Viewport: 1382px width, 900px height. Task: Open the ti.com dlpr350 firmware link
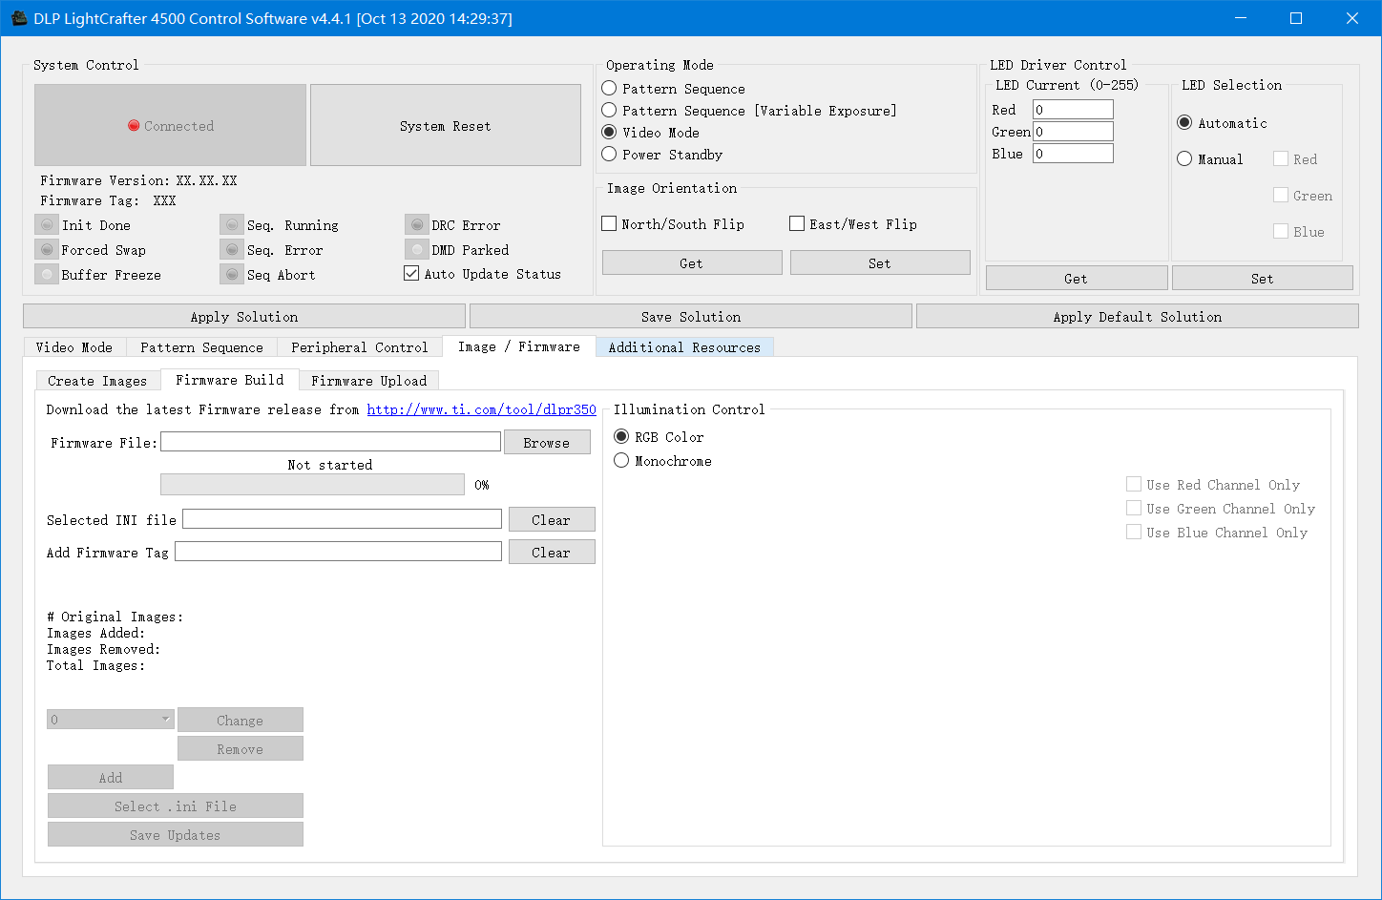point(482,409)
